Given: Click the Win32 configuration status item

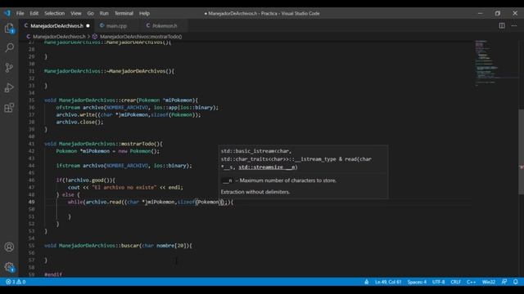Looking at the screenshot, I should coord(489,282).
